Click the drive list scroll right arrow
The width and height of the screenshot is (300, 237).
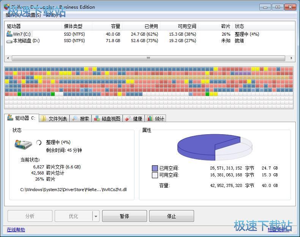(292, 58)
